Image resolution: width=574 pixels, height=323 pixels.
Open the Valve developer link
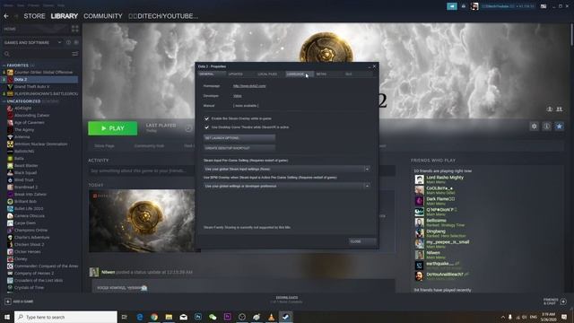pos(237,96)
